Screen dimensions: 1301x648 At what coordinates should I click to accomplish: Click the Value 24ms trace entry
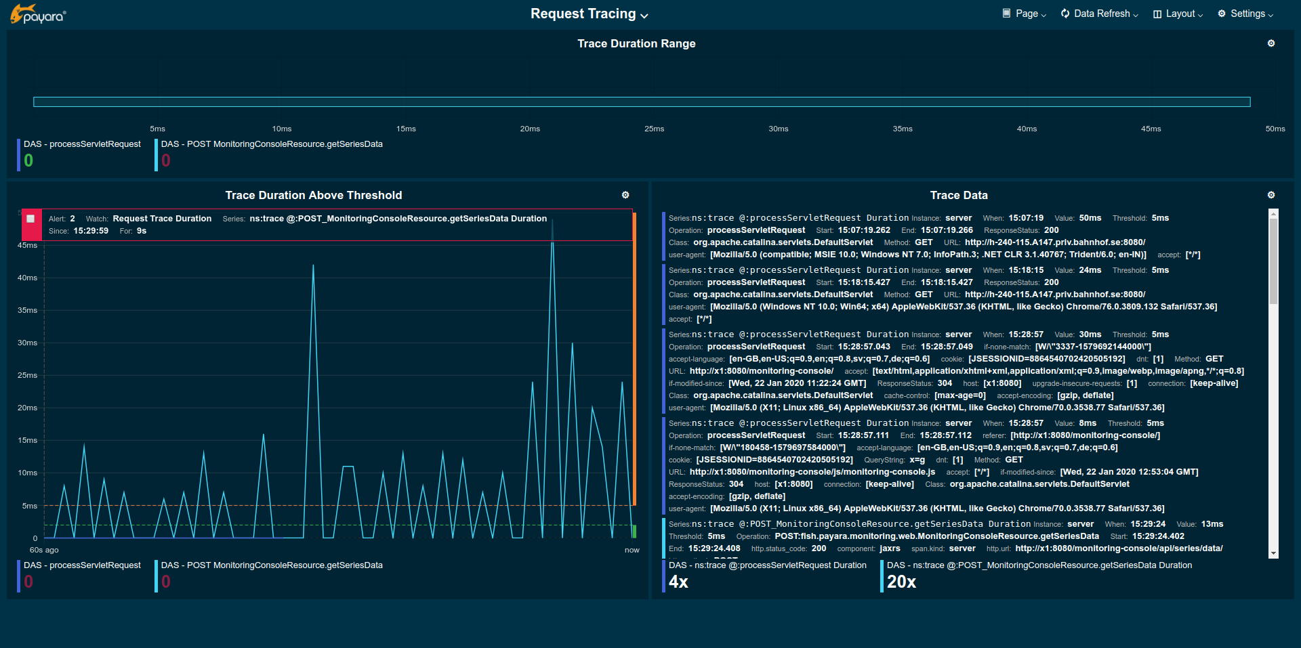1090,270
